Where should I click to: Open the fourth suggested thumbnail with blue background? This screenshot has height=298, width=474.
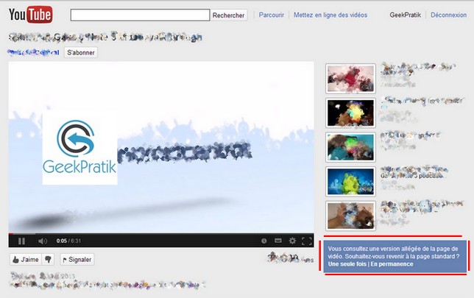click(x=350, y=182)
